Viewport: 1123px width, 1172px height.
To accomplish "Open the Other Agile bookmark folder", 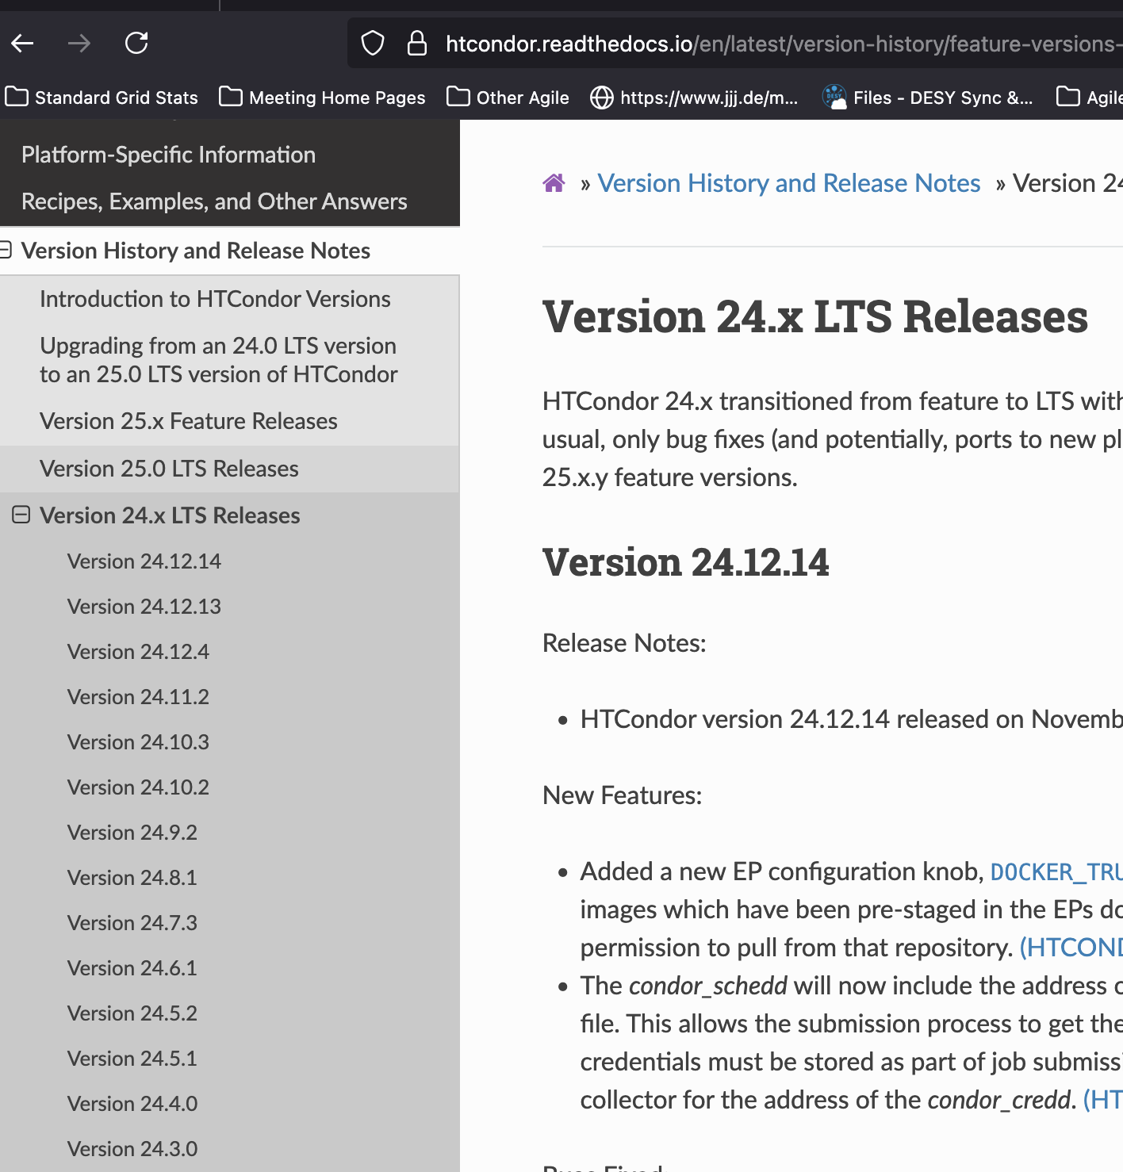I will [508, 98].
